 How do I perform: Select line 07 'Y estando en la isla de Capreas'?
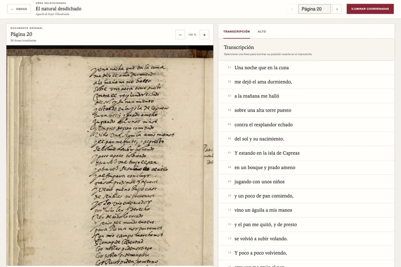[306, 153]
